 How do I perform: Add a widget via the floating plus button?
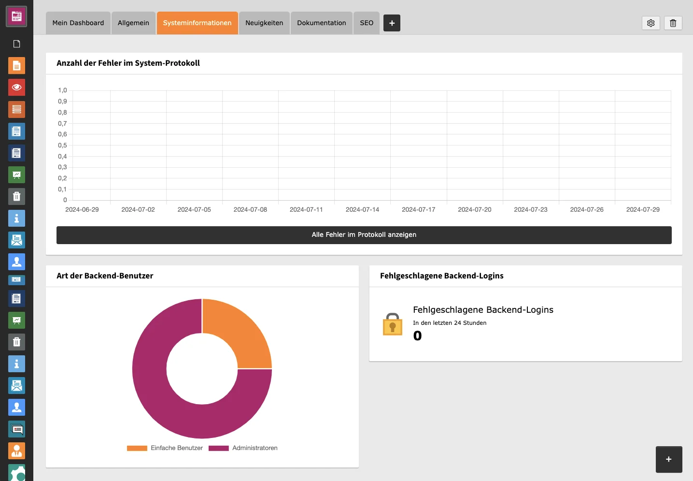[x=669, y=459]
